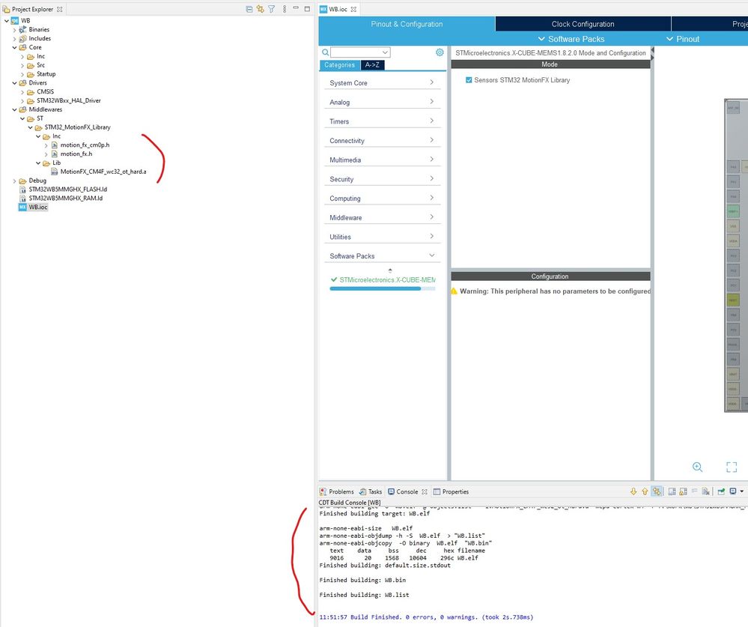The height and width of the screenshot is (627, 748).
Task: Jump to previous error in the console toolbar
Action: pyautogui.click(x=645, y=491)
